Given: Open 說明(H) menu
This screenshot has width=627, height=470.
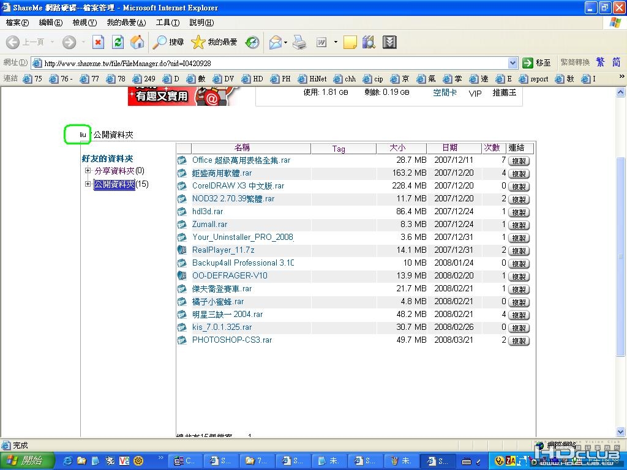Looking at the screenshot, I should [201, 23].
